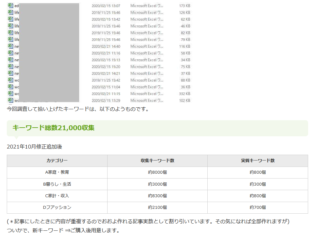Click the Excel icon on the 79 KB row
The image size is (312, 242).
point(10,39)
